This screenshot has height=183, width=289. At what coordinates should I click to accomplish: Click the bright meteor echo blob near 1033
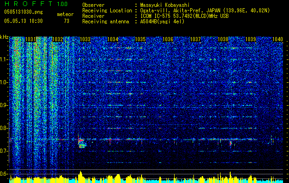[x=82, y=144]
